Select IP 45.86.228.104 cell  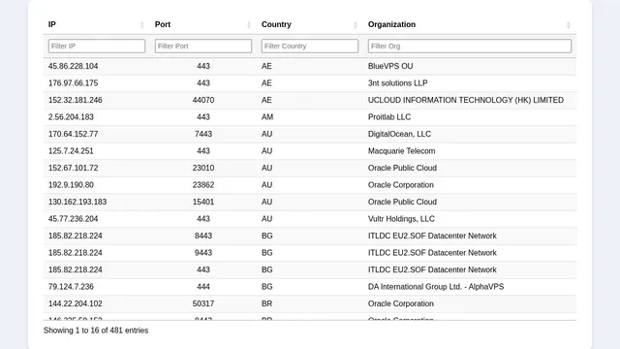click(x=74, y=66)
